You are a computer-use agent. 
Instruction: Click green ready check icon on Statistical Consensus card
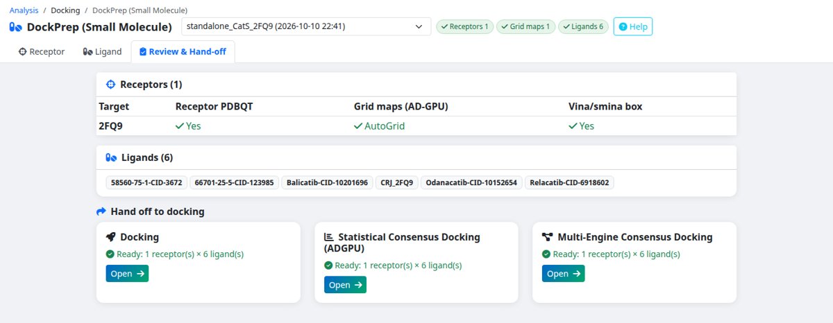328,265
